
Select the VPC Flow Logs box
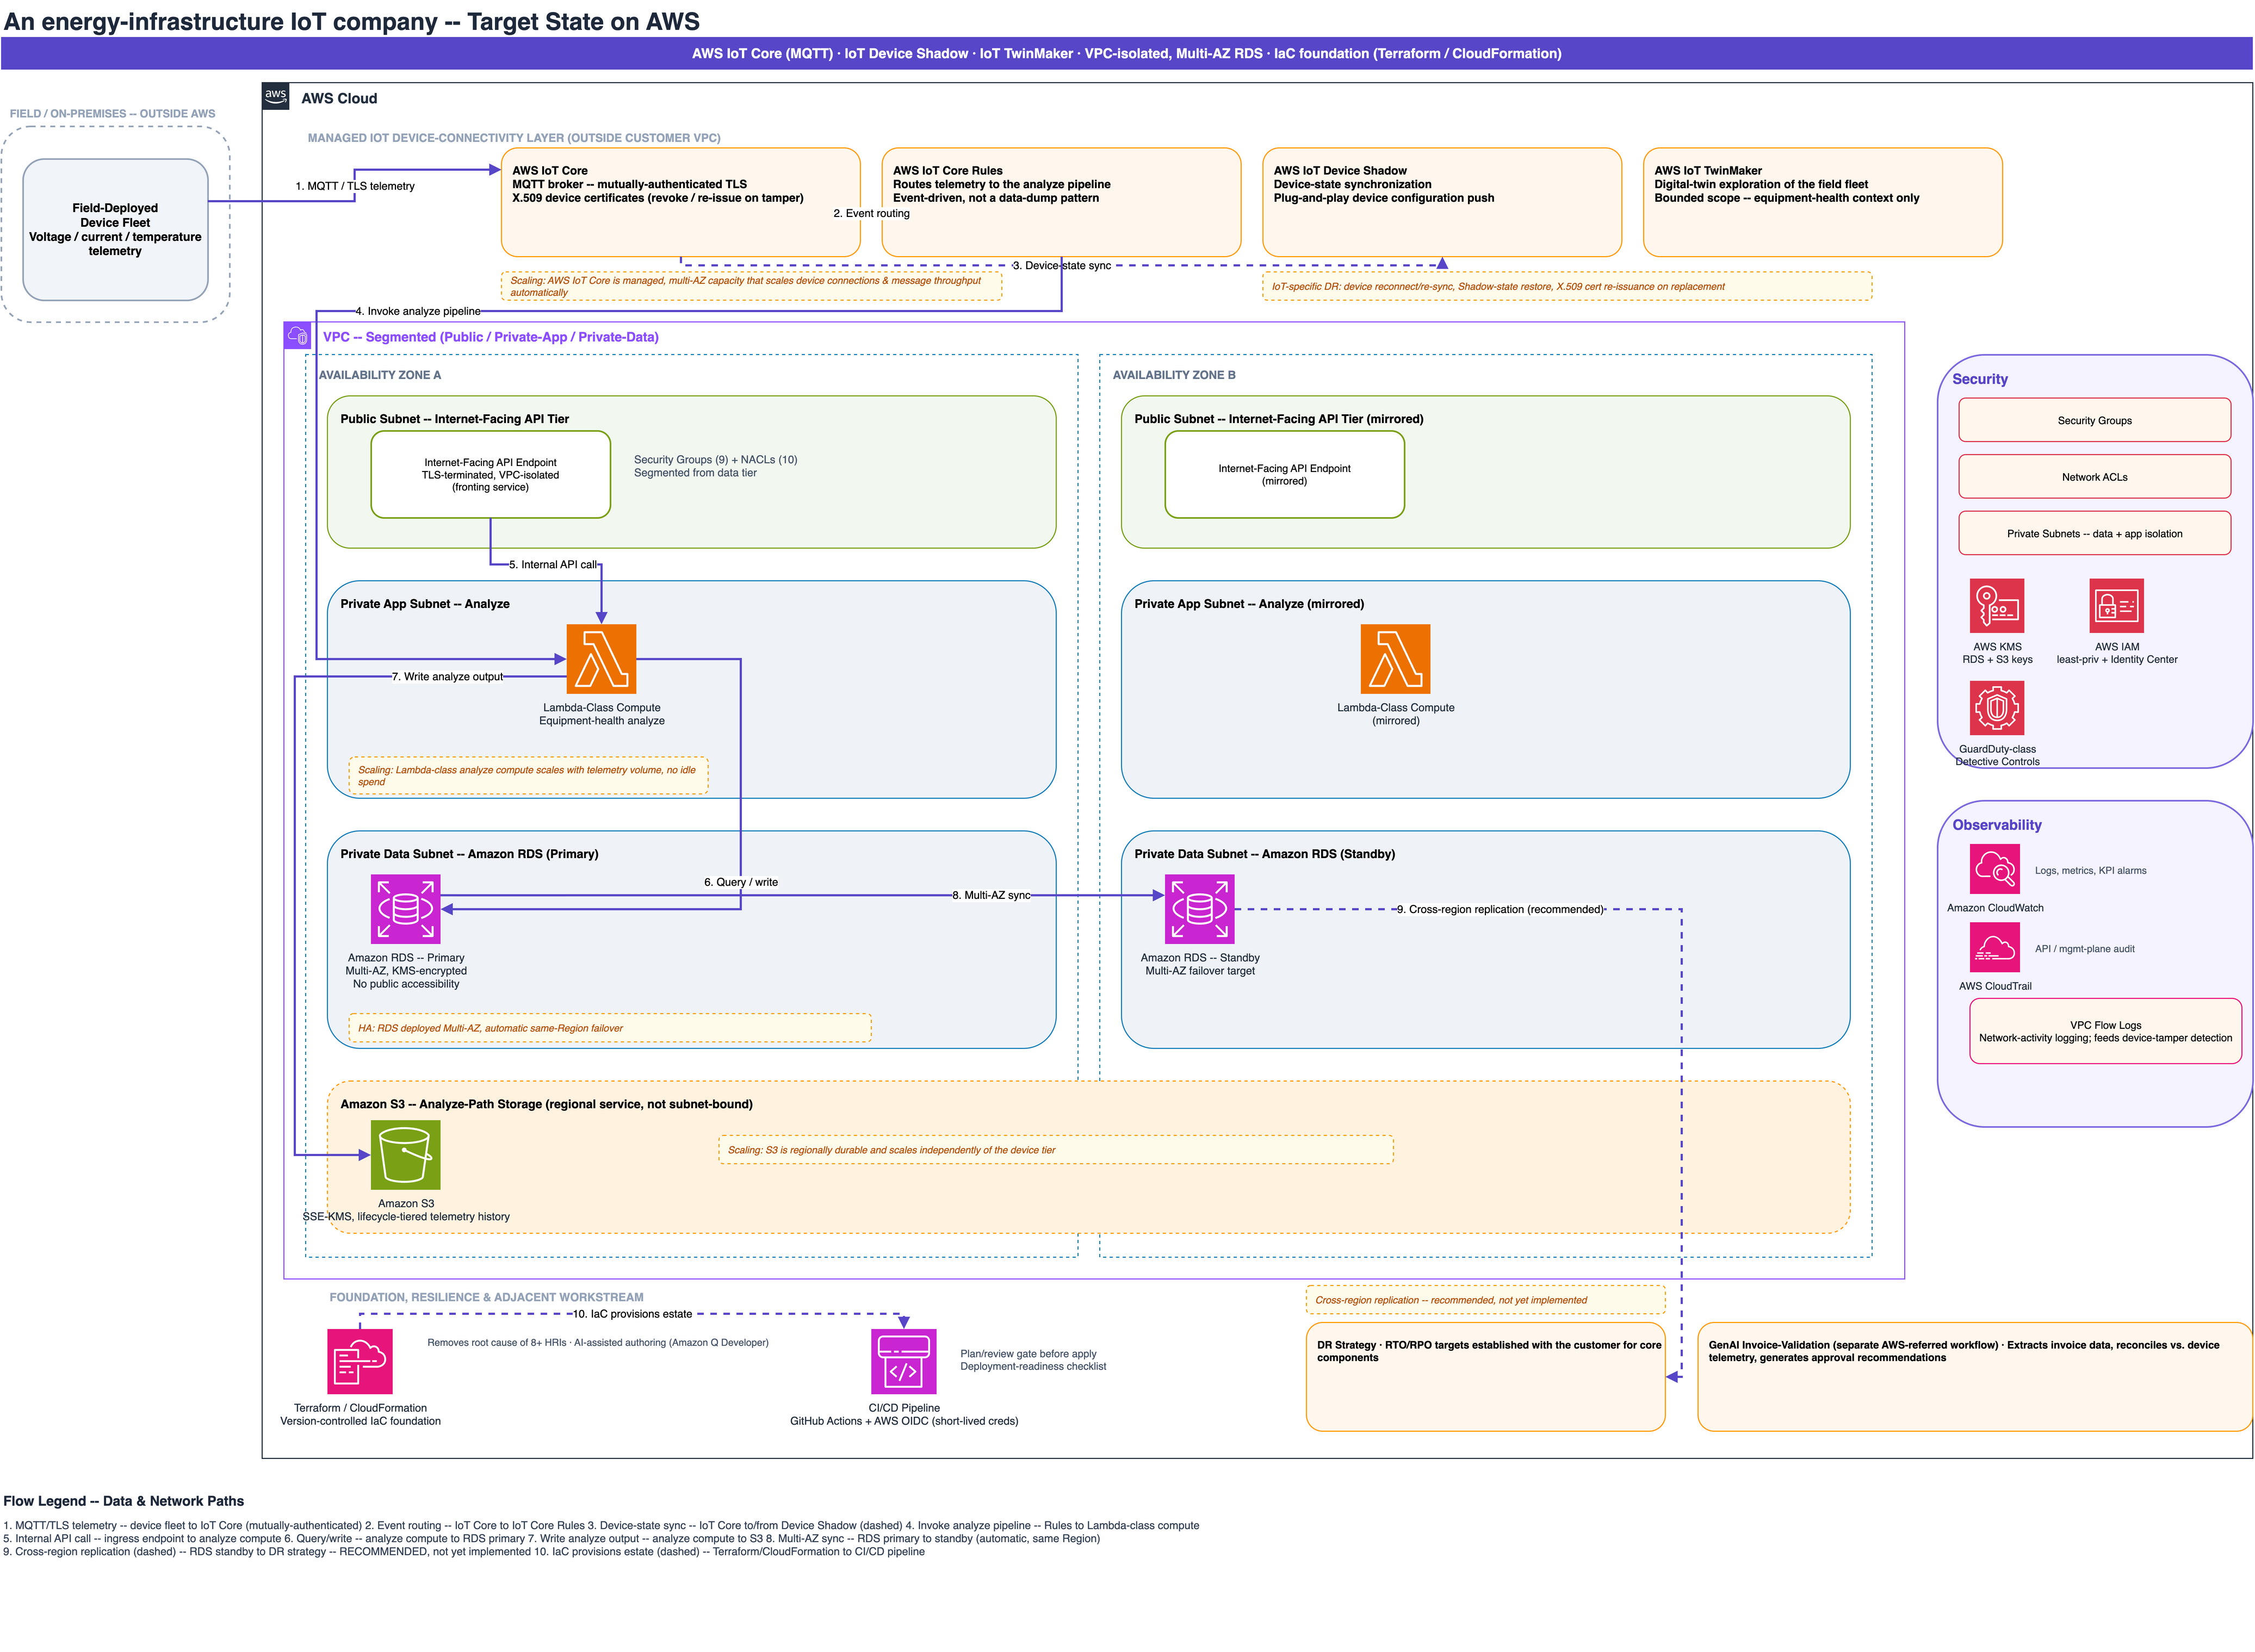tap(2105, 1031)
